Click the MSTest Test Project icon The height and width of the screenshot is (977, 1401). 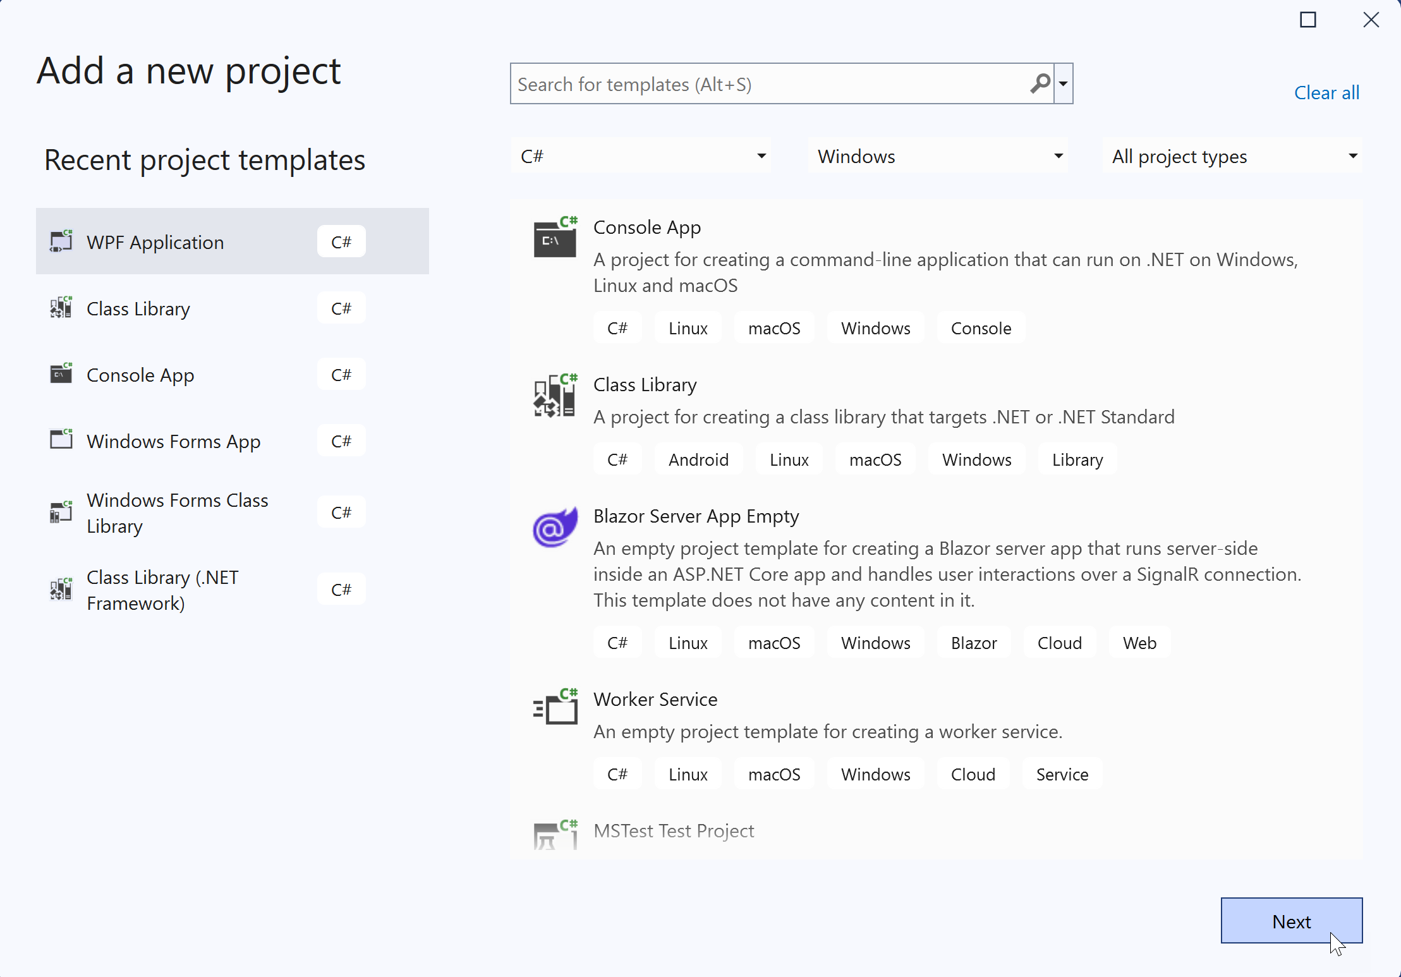click(554, 834)
